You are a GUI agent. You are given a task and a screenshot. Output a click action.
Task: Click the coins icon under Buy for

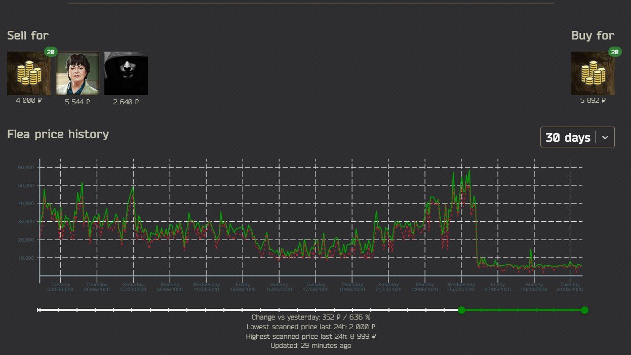tap(593, 73)
